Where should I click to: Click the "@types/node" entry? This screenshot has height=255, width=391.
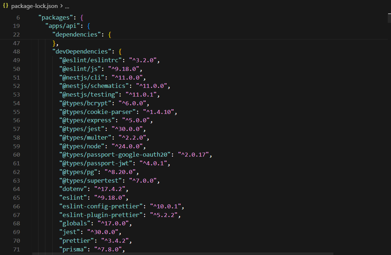tap(103, 146)
